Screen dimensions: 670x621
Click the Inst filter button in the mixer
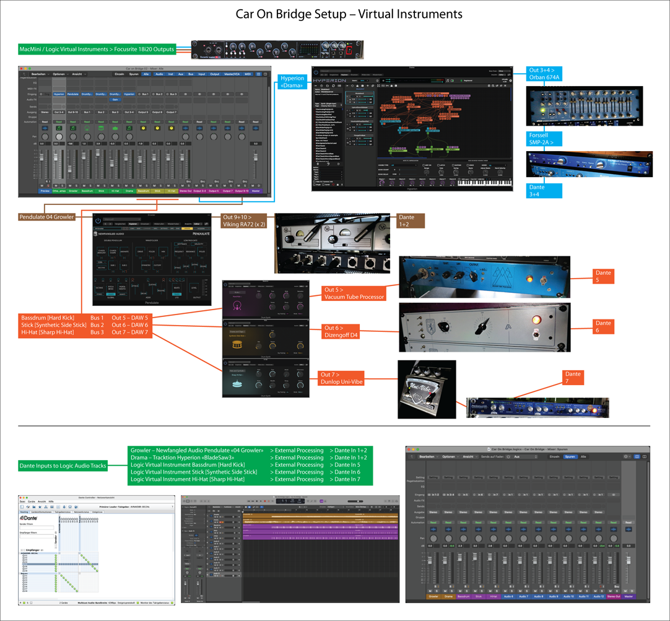click(x=170, y=74)
